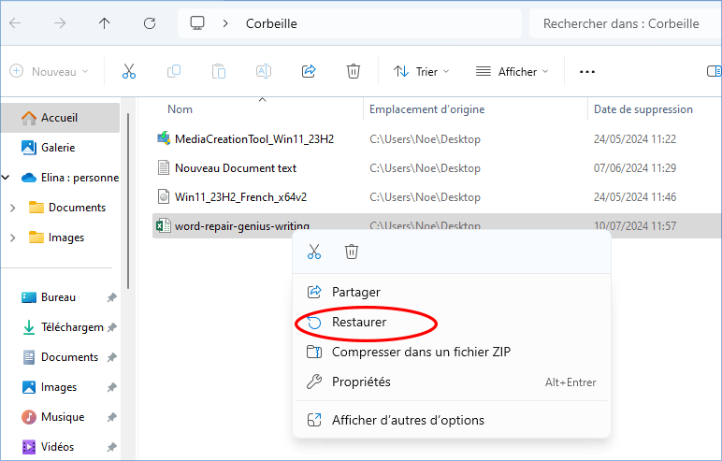
Task: Click the scissors icon in context menu
Action: tap(314, 252)
